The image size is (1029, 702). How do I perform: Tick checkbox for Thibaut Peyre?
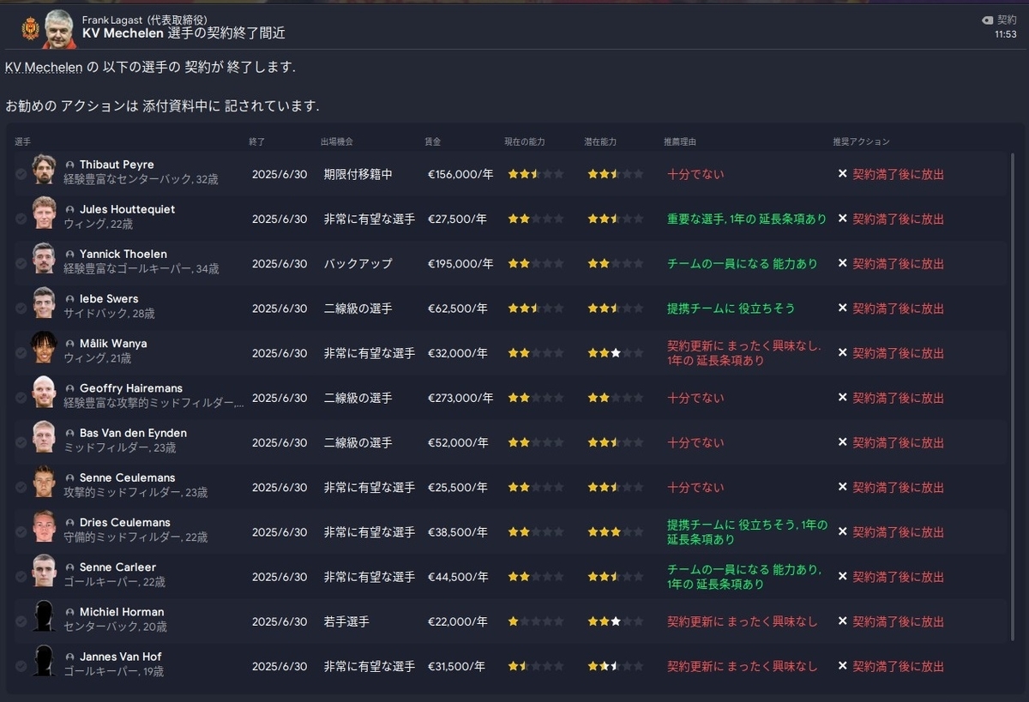point(21,174)
